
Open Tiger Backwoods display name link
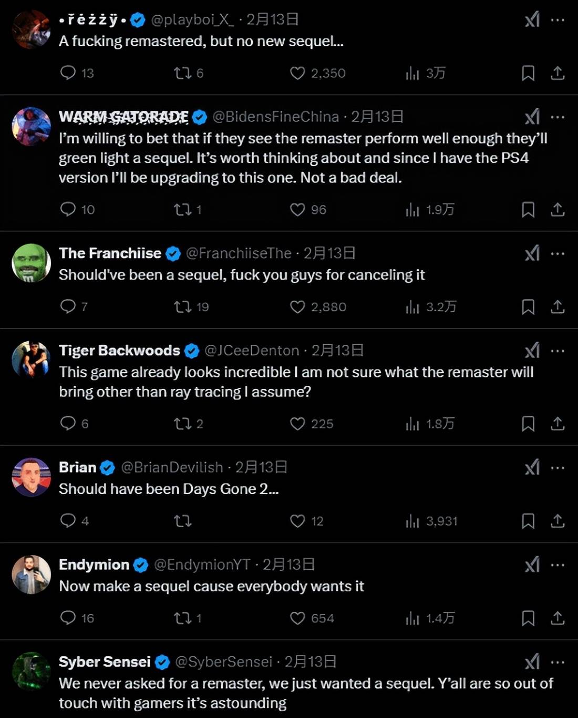(119, 351)
